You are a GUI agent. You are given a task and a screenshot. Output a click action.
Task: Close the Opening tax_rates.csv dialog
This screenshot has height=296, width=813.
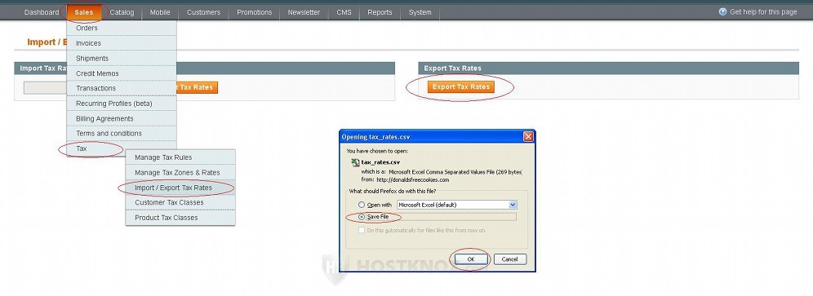[528, 137]
